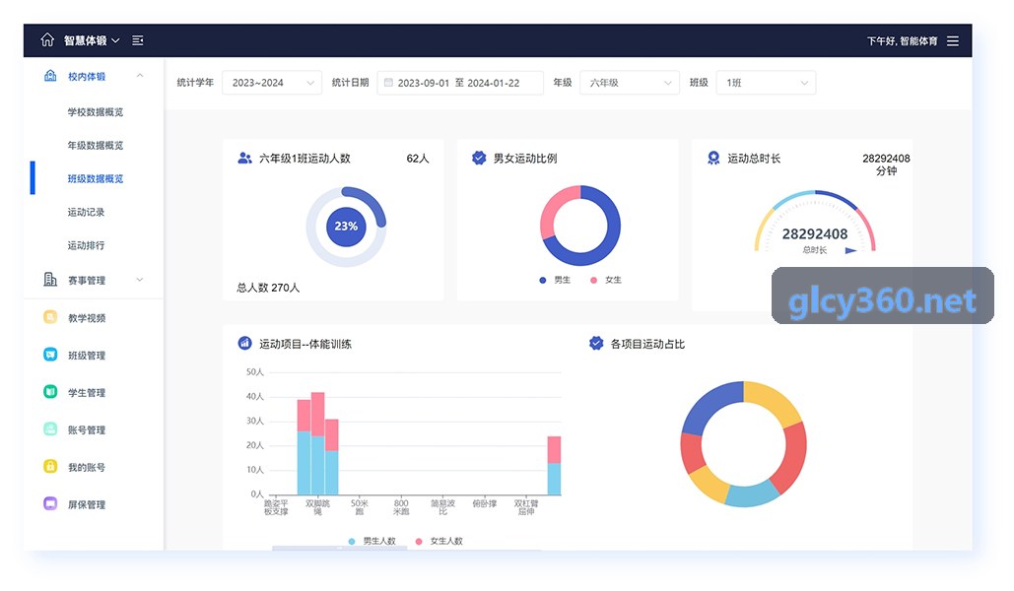Open the 年级 六年级 dropdown
Screen dimensions: 1014x591
630,83
